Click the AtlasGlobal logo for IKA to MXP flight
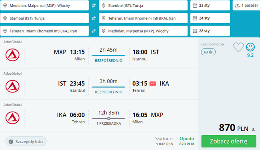This screenshot has height=150, width=260. [12, 118]
